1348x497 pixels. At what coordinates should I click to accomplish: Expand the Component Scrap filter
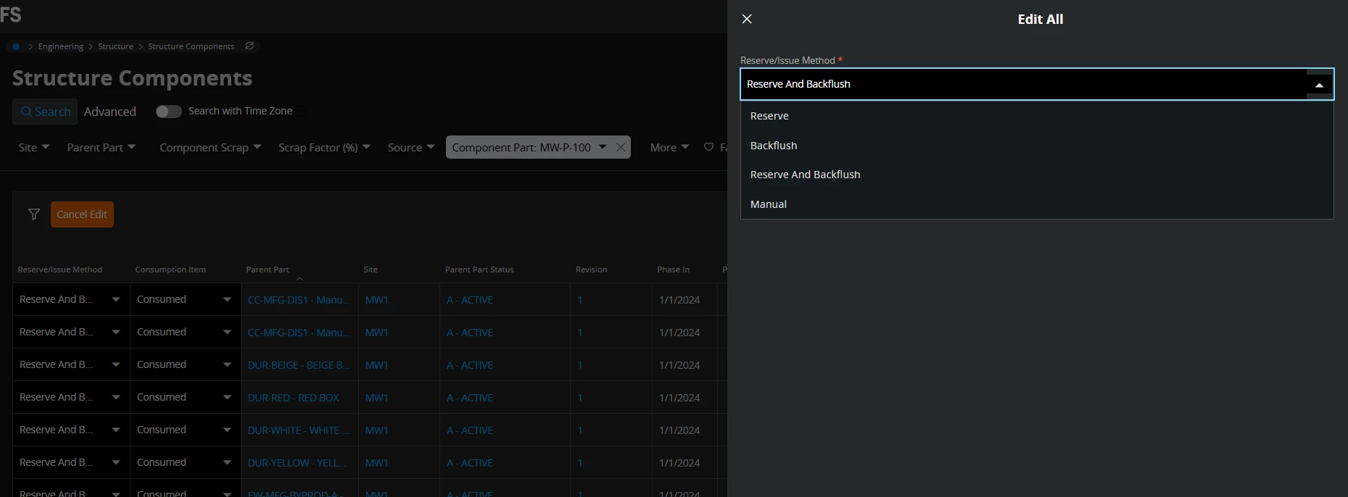coord(210,147)
